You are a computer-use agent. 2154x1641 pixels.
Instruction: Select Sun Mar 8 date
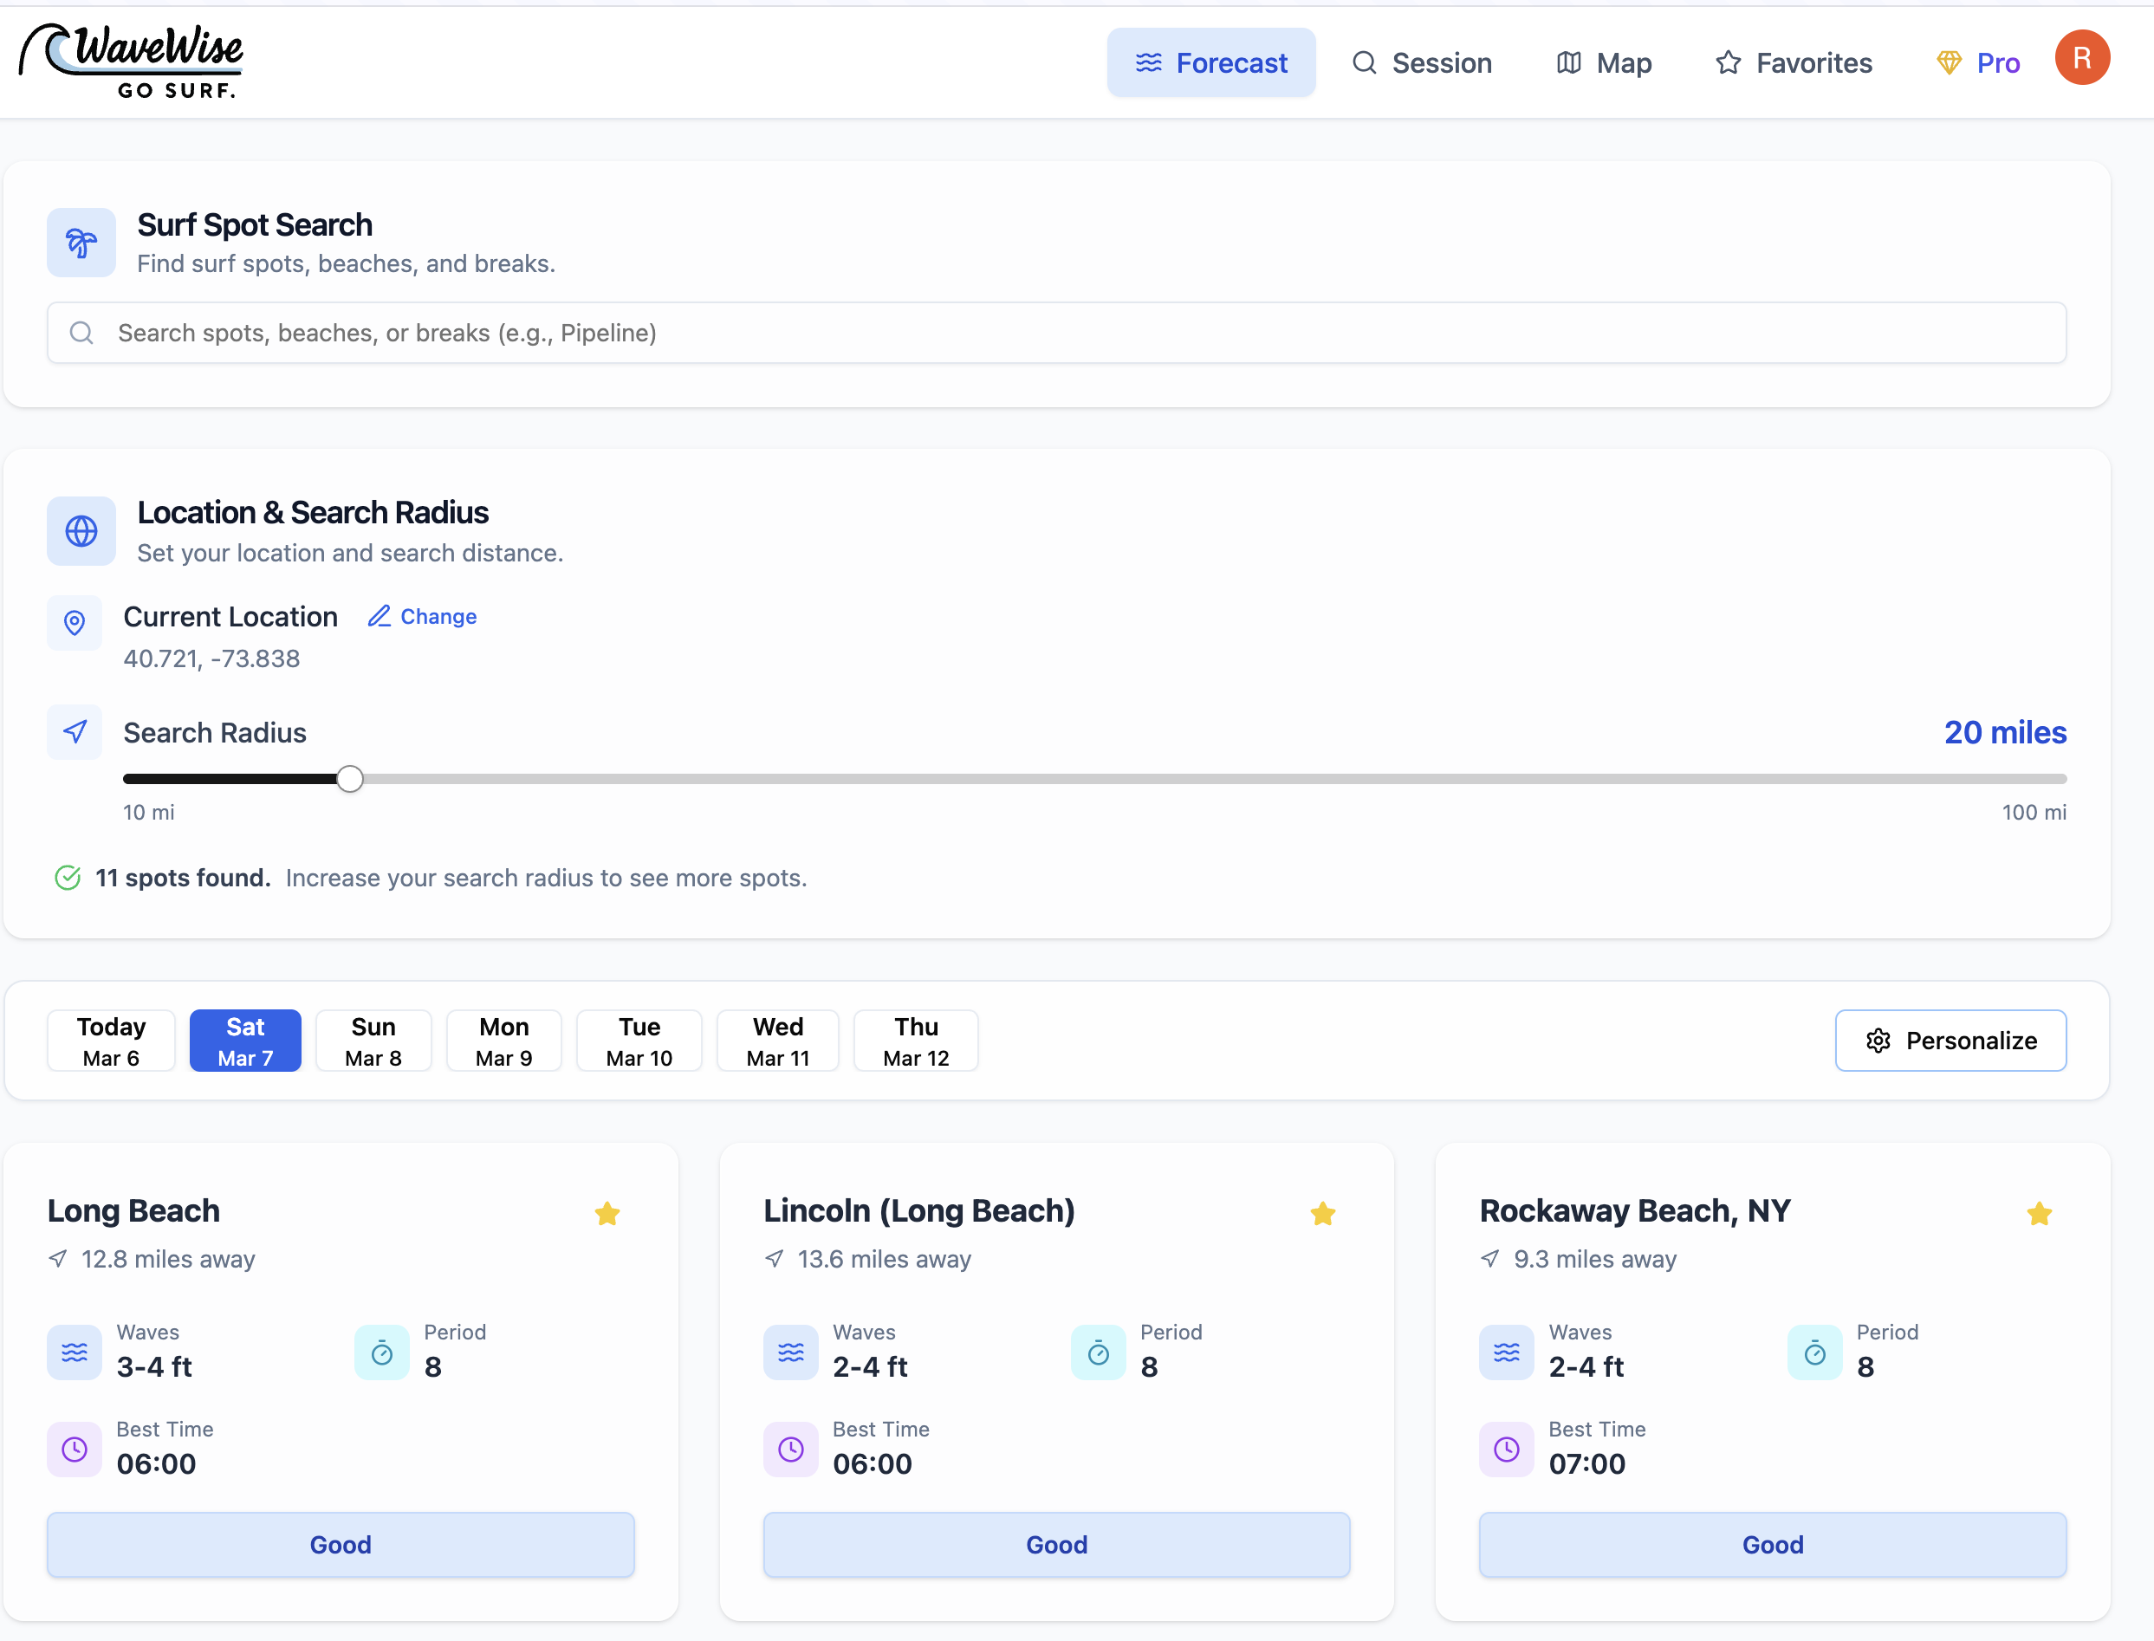pos(373,1041)
